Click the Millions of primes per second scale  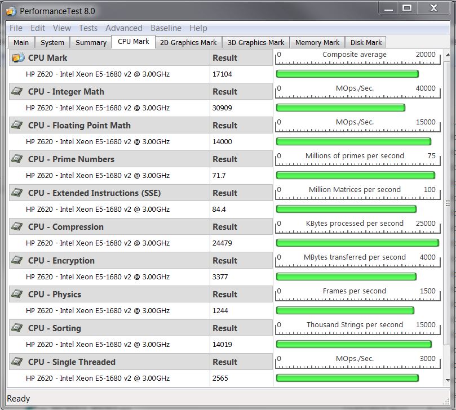coord(357,159)
